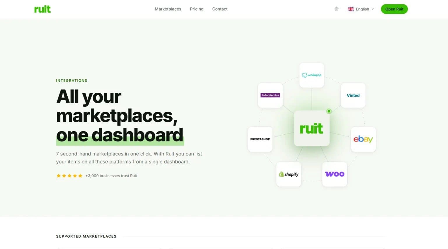Click the SUPPORTED MARKETPLACES heading
This screenshot has height=249, width=448.
[x=86, y=236]
